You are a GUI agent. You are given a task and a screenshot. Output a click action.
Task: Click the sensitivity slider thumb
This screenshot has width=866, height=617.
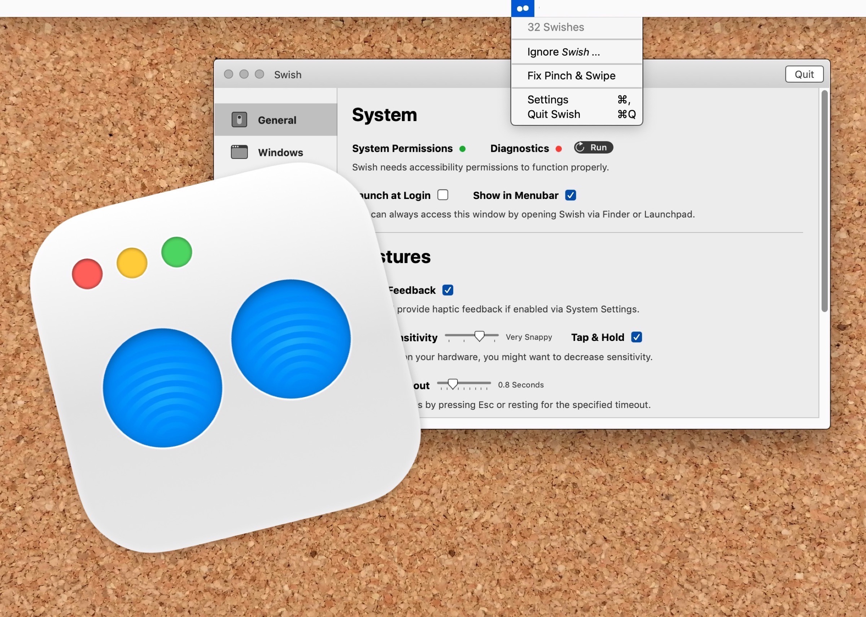[x=480, y=336]
